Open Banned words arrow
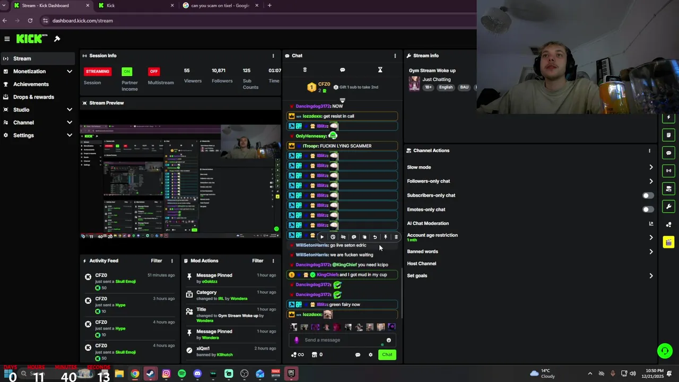This screenshot has width=679, height=382. [651, 251]
